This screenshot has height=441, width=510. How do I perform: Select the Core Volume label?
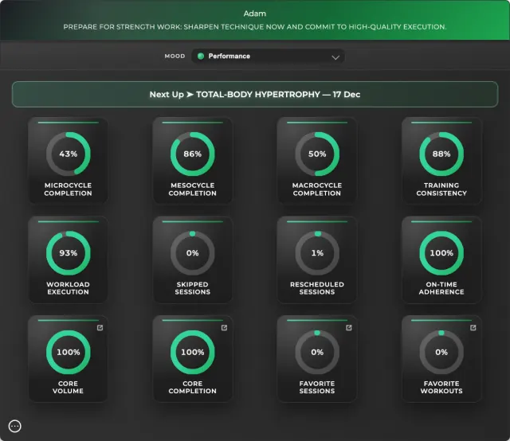(68, 388)
